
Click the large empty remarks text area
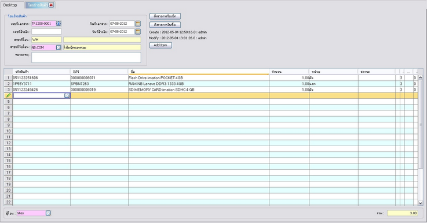coord(86,58)
